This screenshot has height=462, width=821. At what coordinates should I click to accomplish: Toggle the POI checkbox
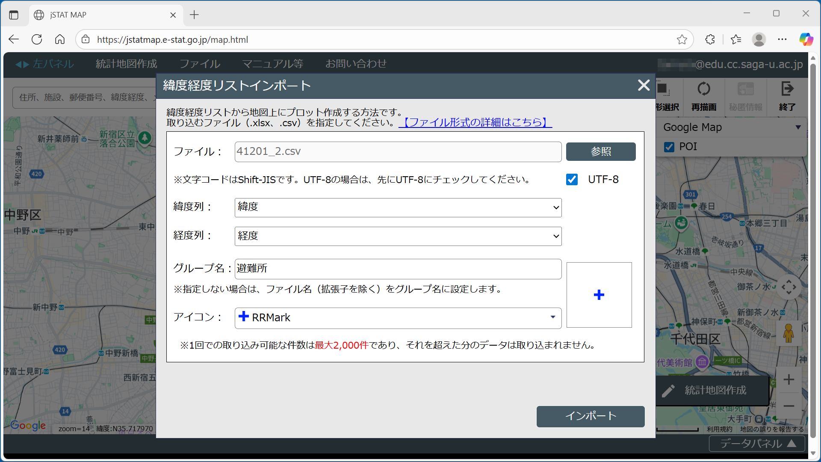click(x=669, y=147)
